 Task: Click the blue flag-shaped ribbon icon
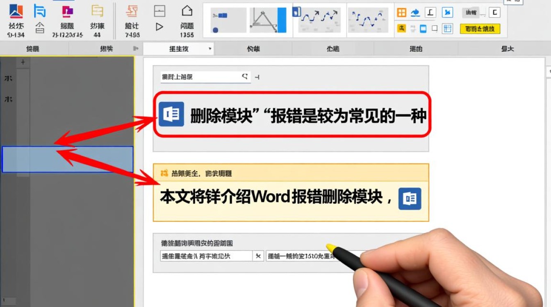[40, 11]
